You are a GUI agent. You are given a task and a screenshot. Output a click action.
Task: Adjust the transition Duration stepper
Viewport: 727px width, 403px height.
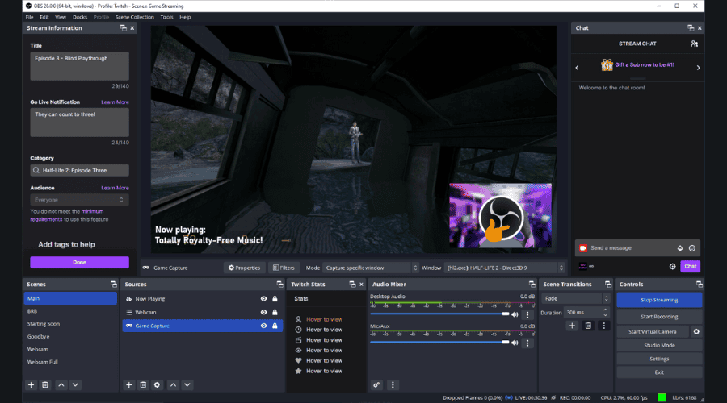605,313
